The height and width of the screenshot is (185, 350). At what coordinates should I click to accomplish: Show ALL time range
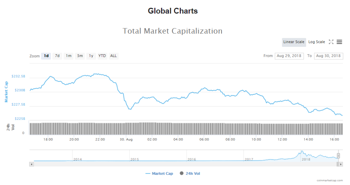[113, 56]
